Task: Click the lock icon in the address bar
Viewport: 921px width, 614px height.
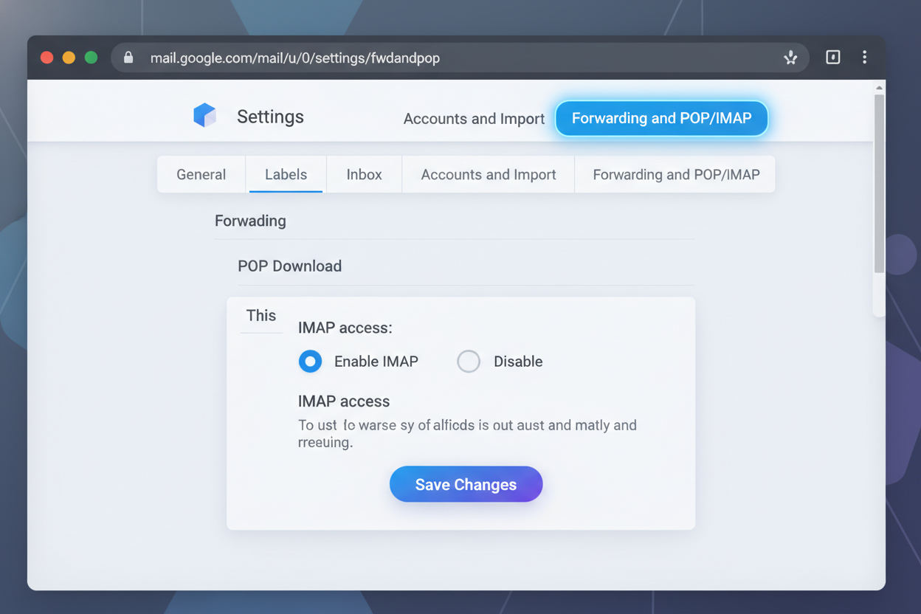Action: click(128, 58)
